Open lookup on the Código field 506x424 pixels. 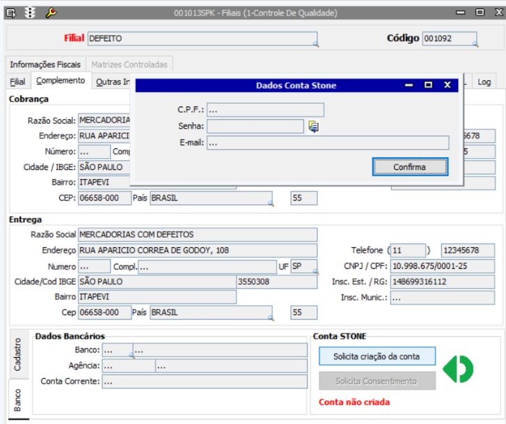point(474,44)
